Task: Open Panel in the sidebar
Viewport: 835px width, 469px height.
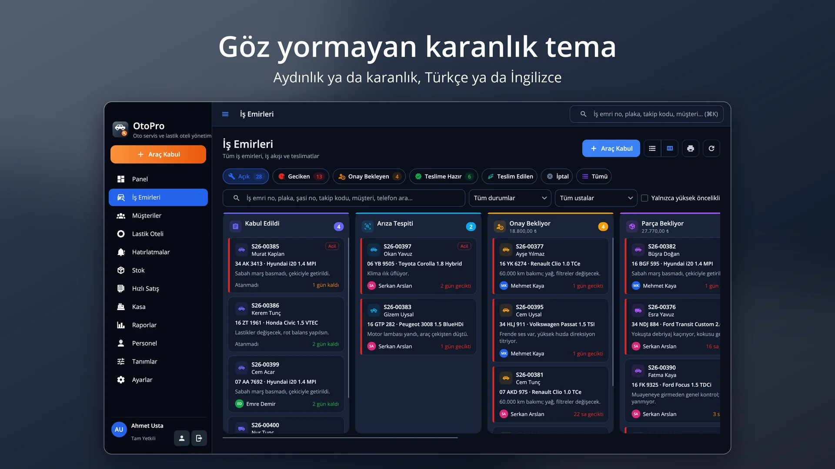Action: [158, 179]
